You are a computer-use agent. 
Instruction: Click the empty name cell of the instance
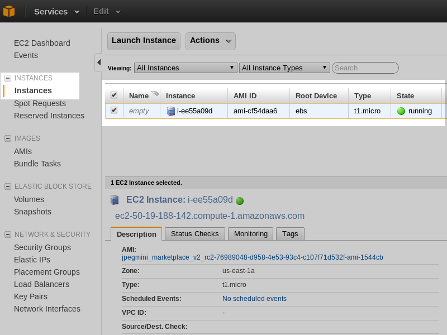click(139, 111)
